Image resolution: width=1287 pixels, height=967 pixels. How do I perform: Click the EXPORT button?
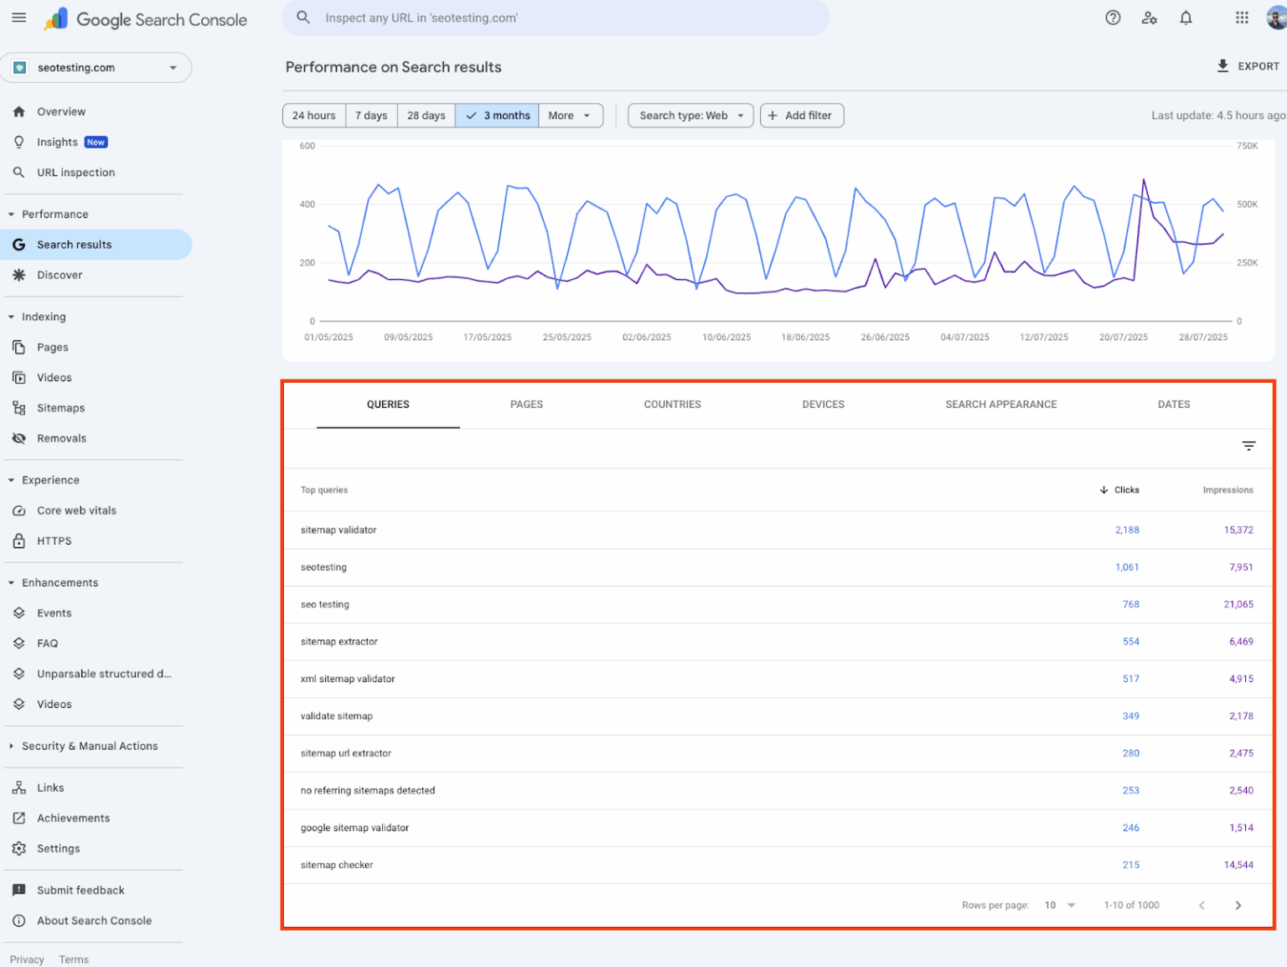(x=1248, y=66)
